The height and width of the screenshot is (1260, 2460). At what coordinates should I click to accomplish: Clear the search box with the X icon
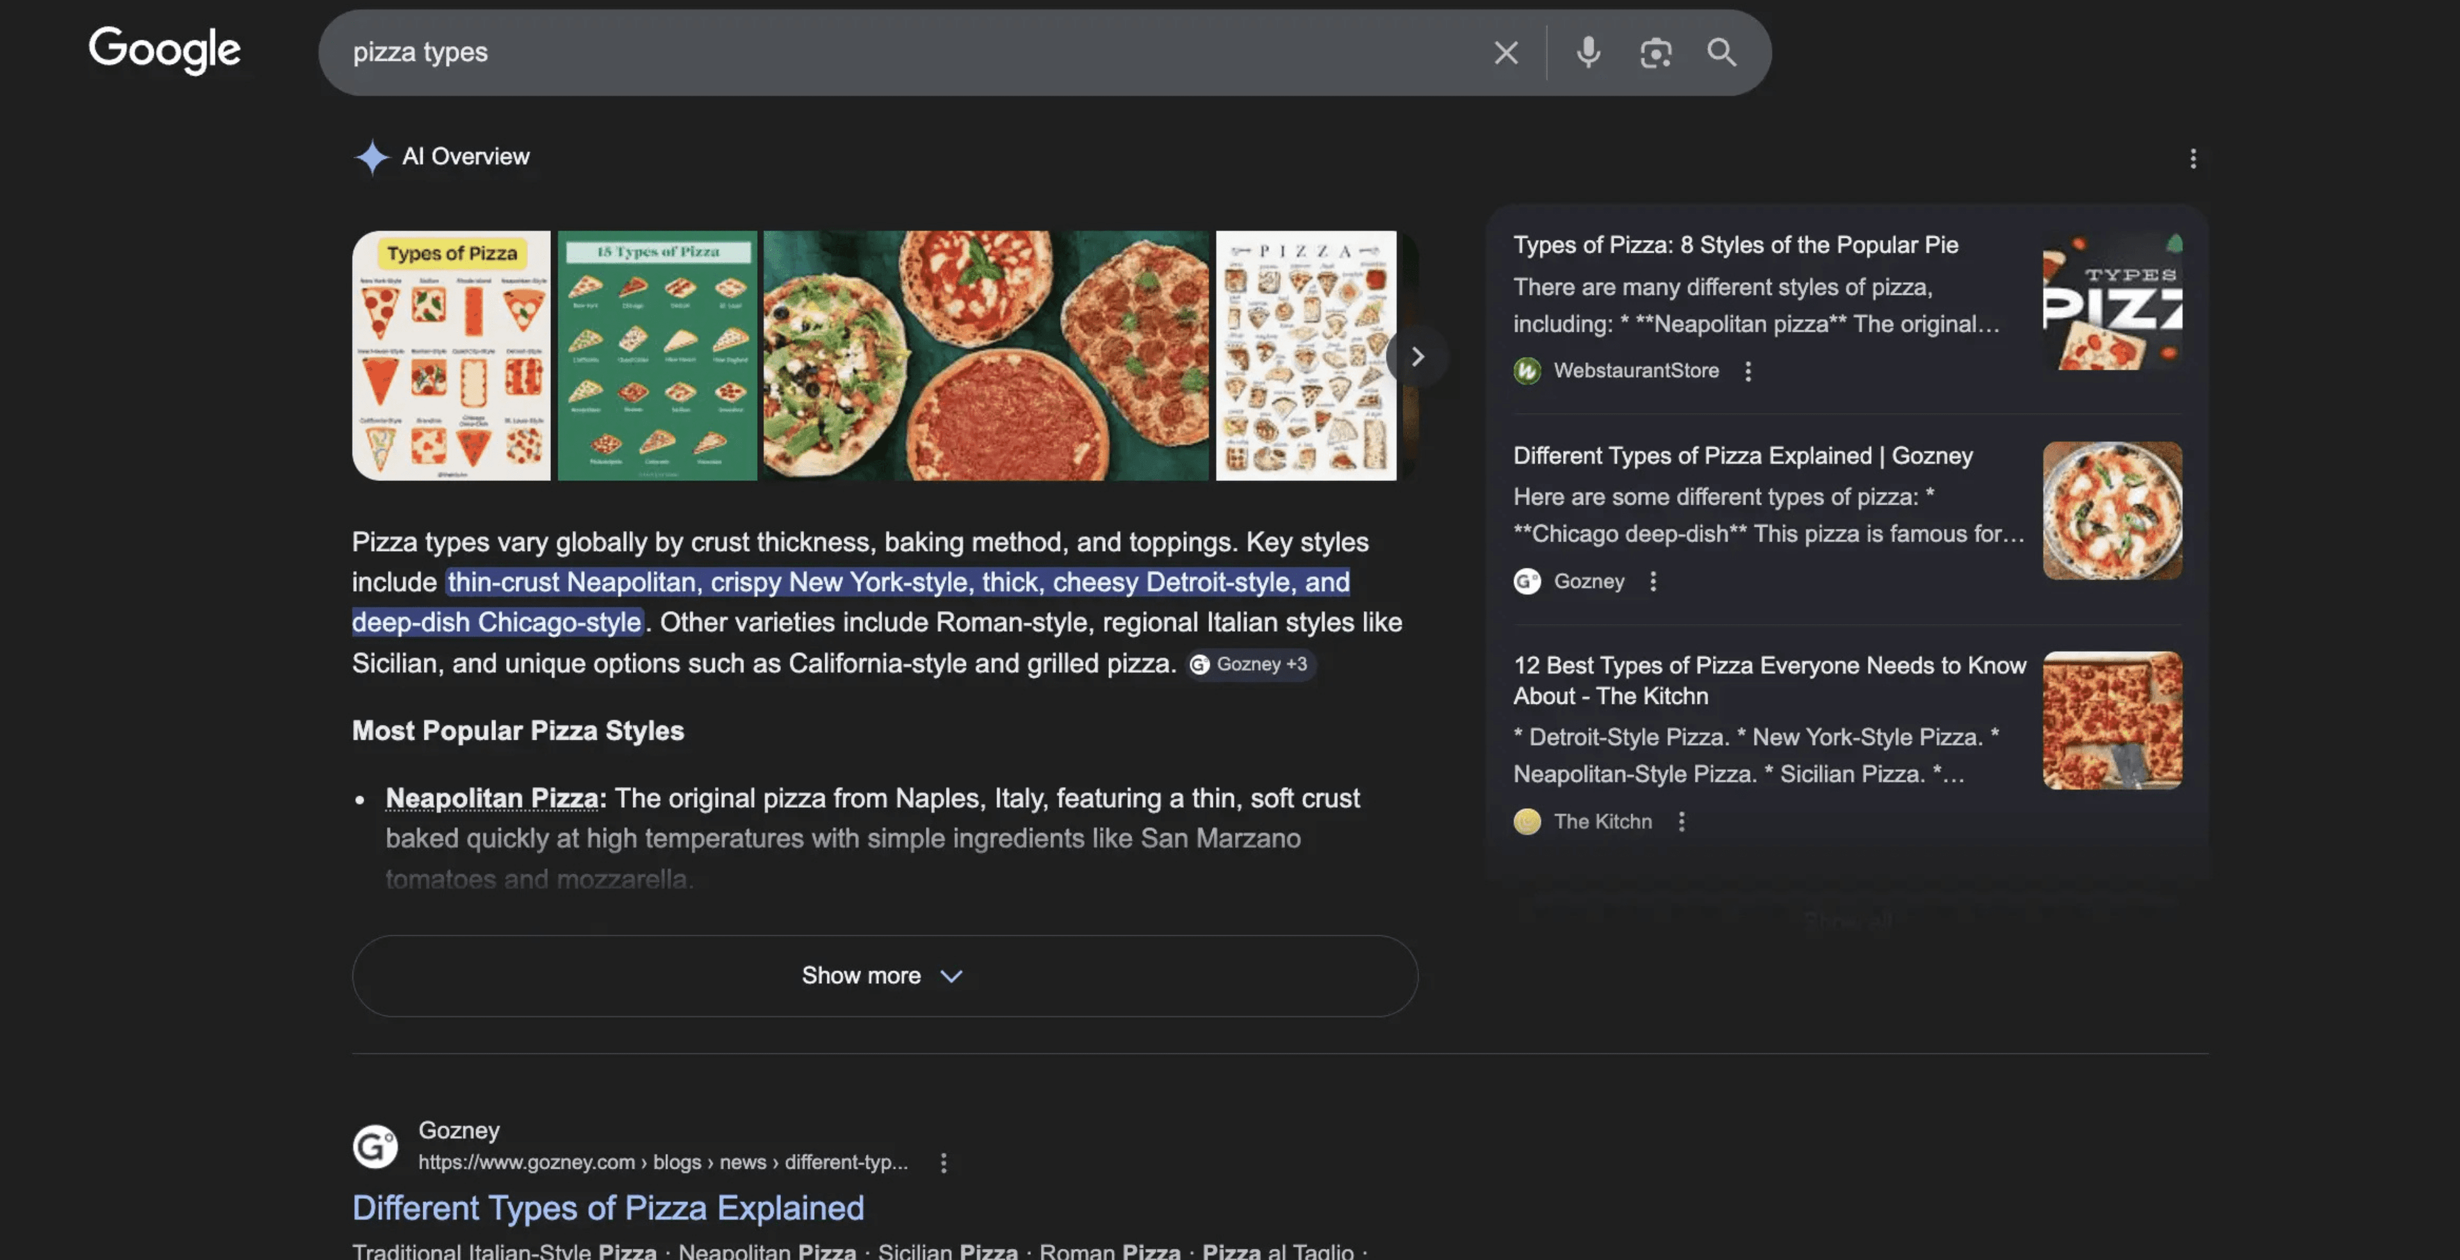point(1506,52)
